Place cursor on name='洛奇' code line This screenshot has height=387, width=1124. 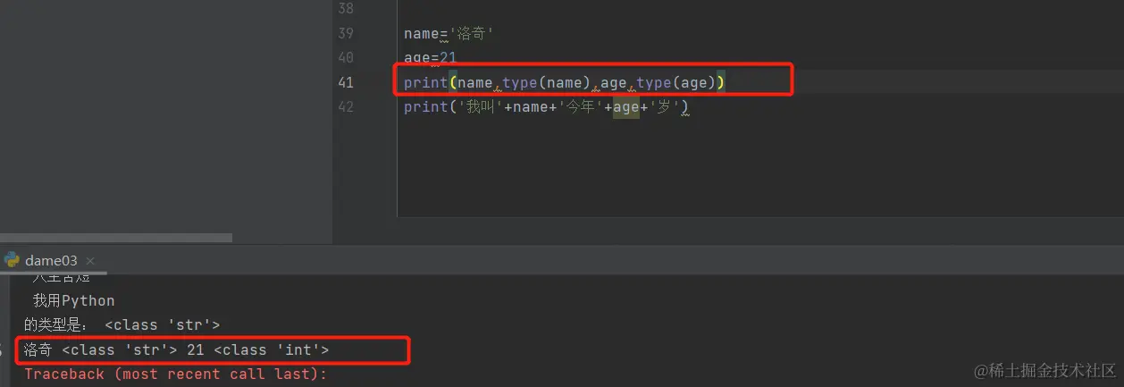[449, 33]
